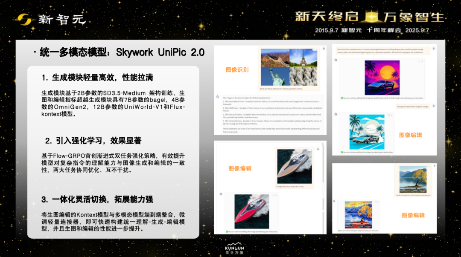Click the 图像编辑 label beside the ice-age car
The height and width of the screenshot is (257, 461).
(411, 135)
